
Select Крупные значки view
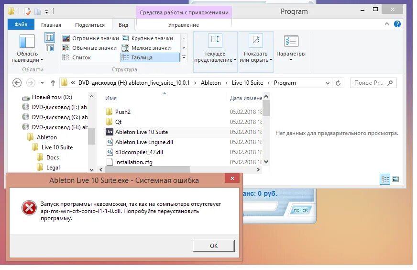coord(148,38)
